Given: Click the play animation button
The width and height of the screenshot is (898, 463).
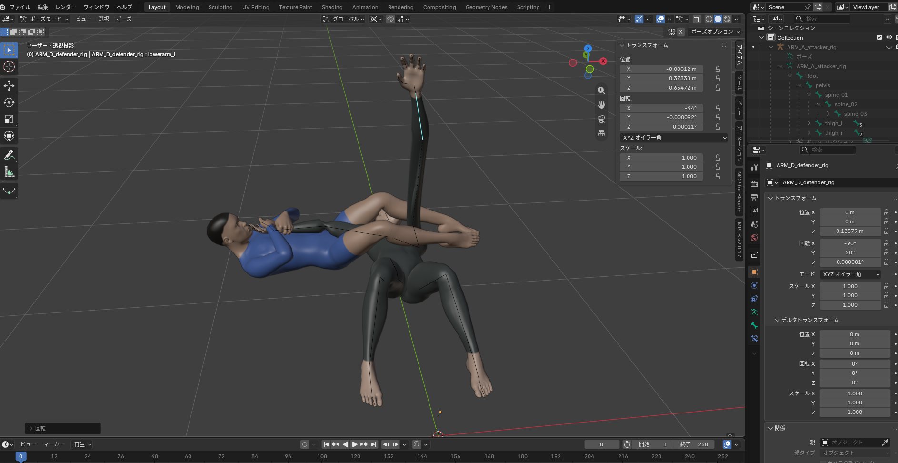Looking at the screenshot, I should [355, 444].
